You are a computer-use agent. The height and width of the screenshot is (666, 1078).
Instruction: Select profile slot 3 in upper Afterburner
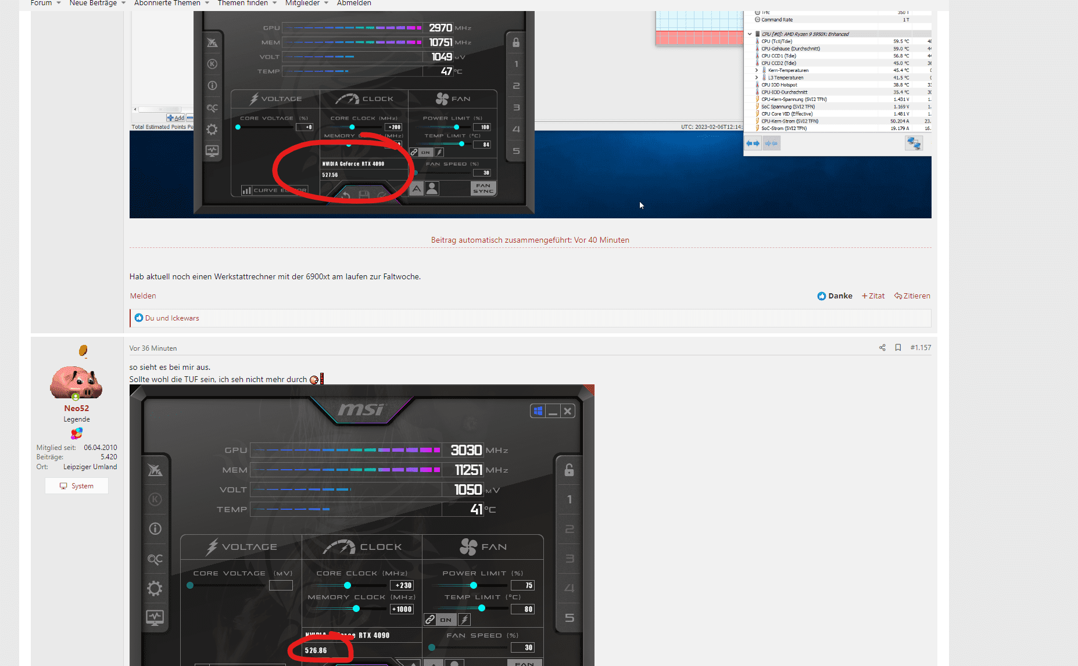[516, 107]
